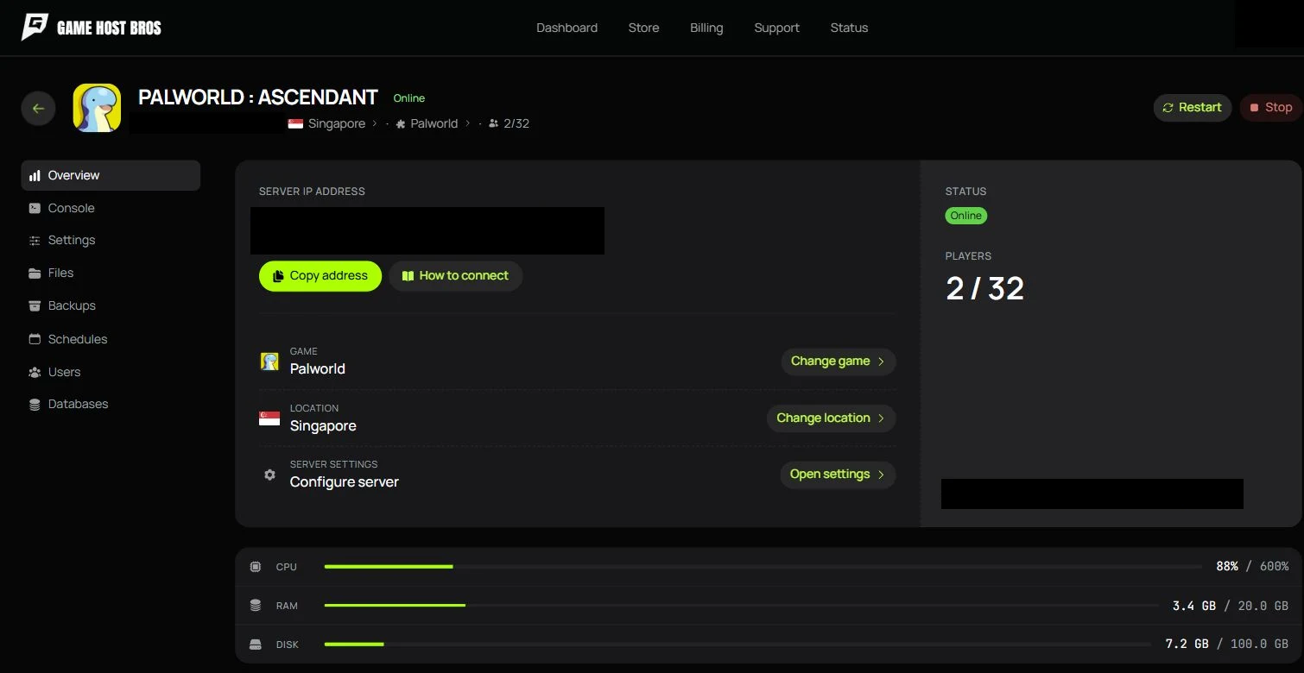This screenshot has height=673, width=1304.
Task: Copy the server IP address
Action: point(320,276)
